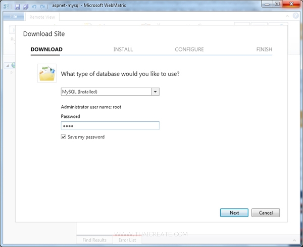Click the Next button
This screenshot has width=303, height=247.
(234, 213)
